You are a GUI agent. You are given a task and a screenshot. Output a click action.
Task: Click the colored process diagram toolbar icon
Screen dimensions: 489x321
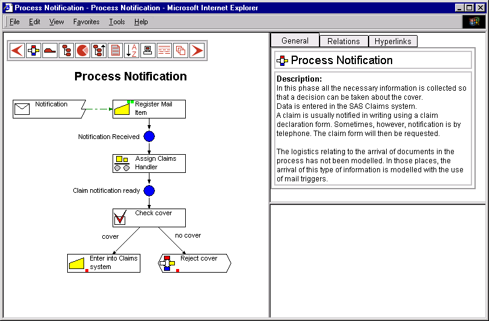click(33, 50)
